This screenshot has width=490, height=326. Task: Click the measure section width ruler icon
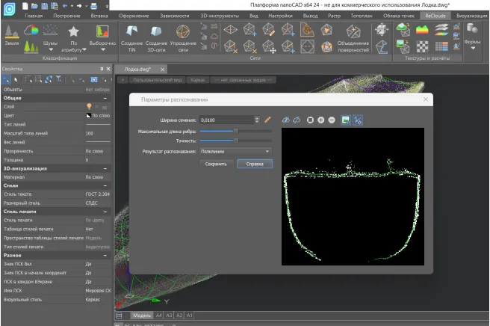point(268,120)
